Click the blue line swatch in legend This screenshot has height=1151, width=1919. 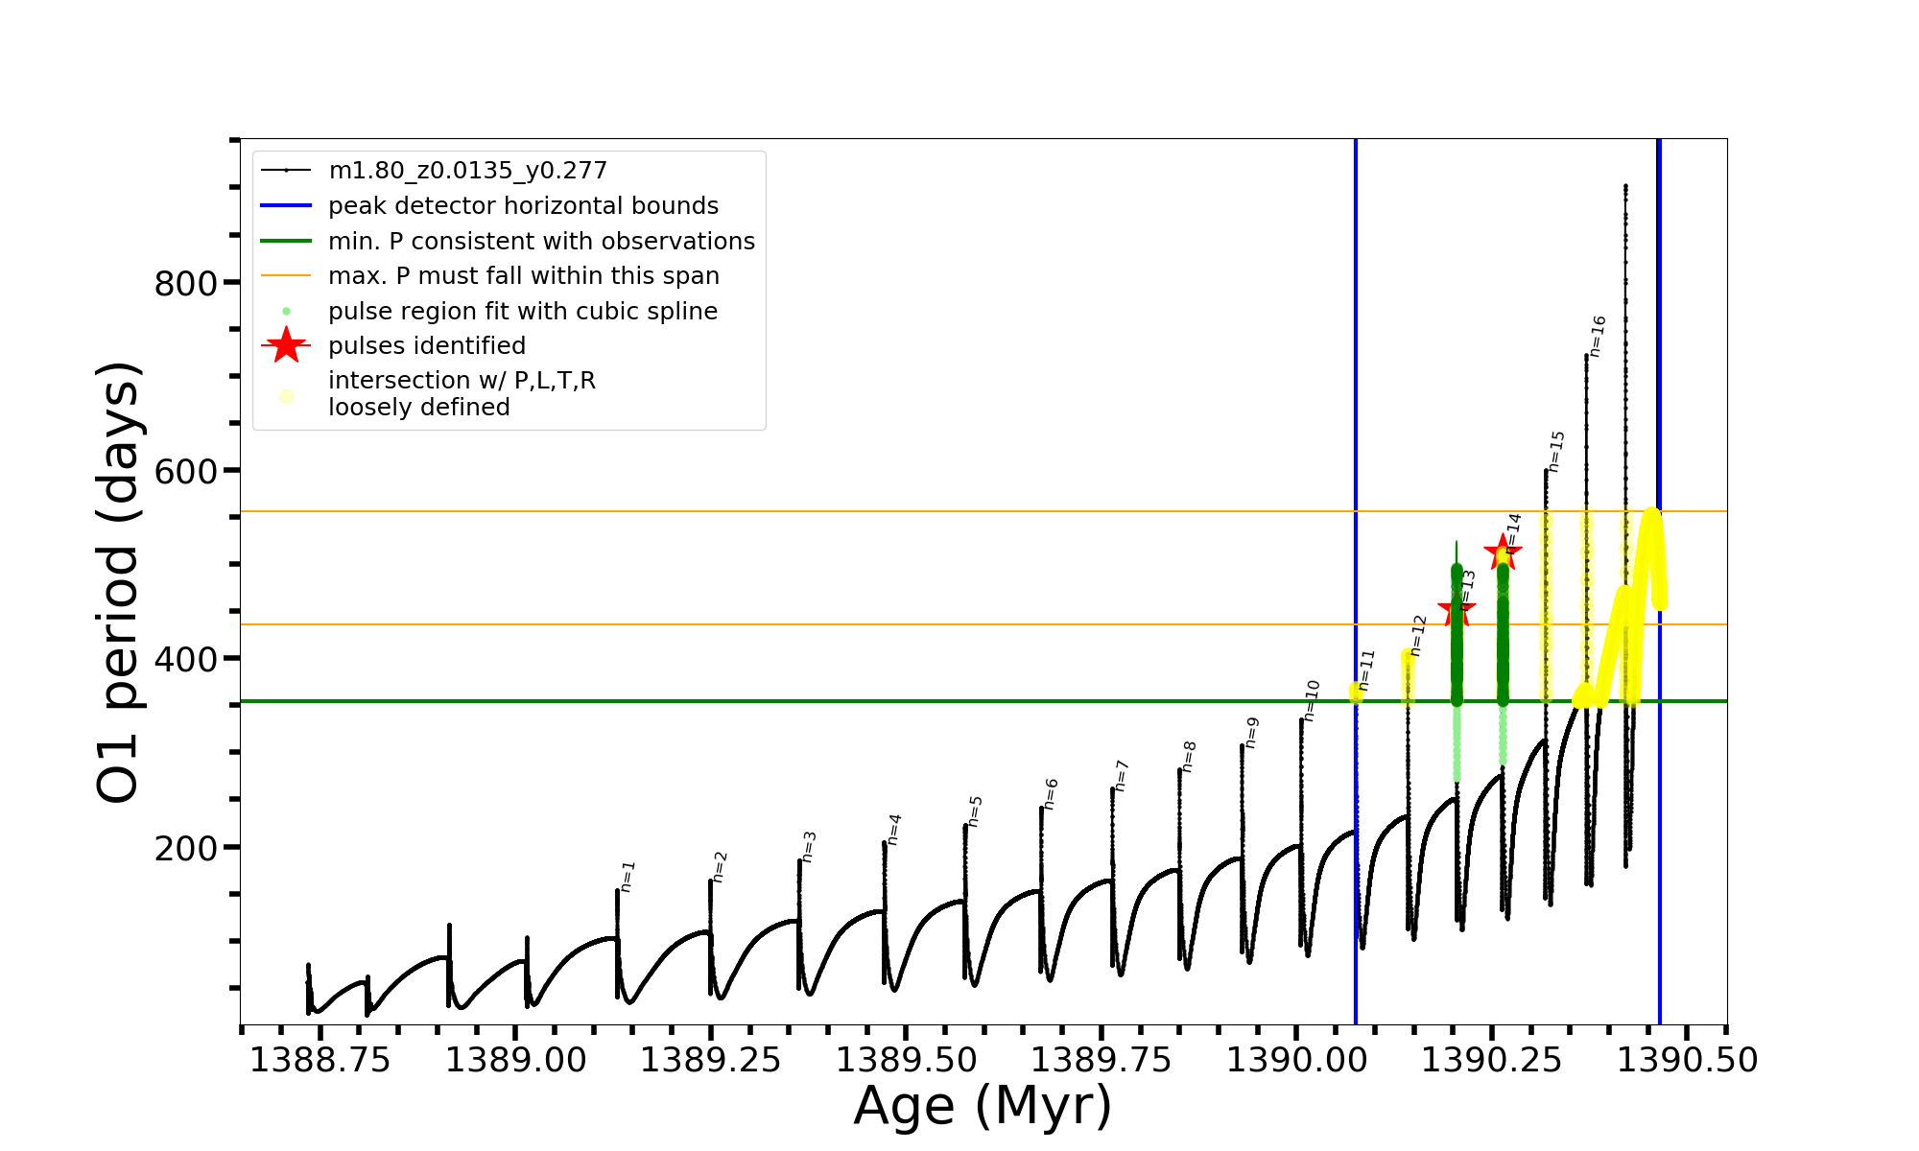(x=286, y=205)
